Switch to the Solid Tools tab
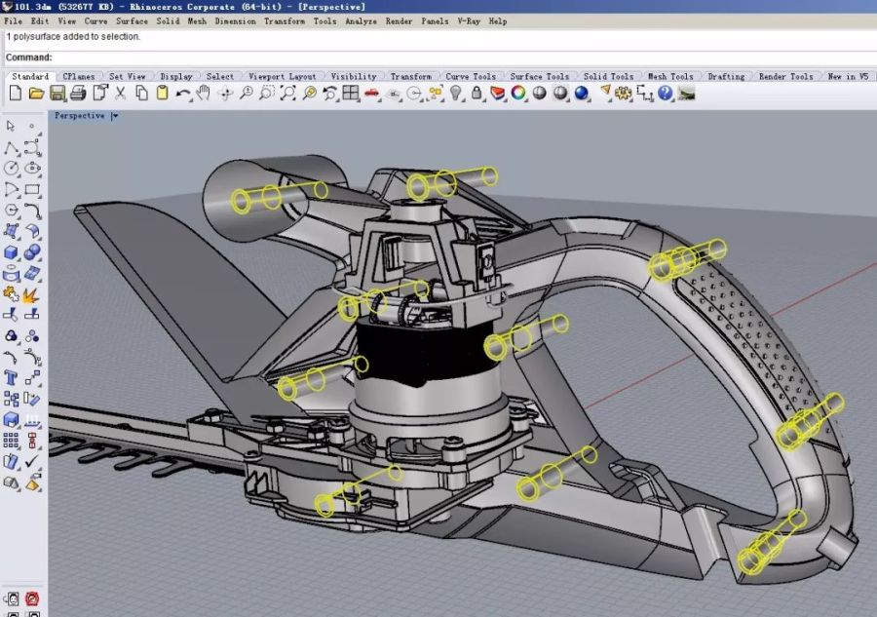 pyautogui.click(x=608, y=76)
